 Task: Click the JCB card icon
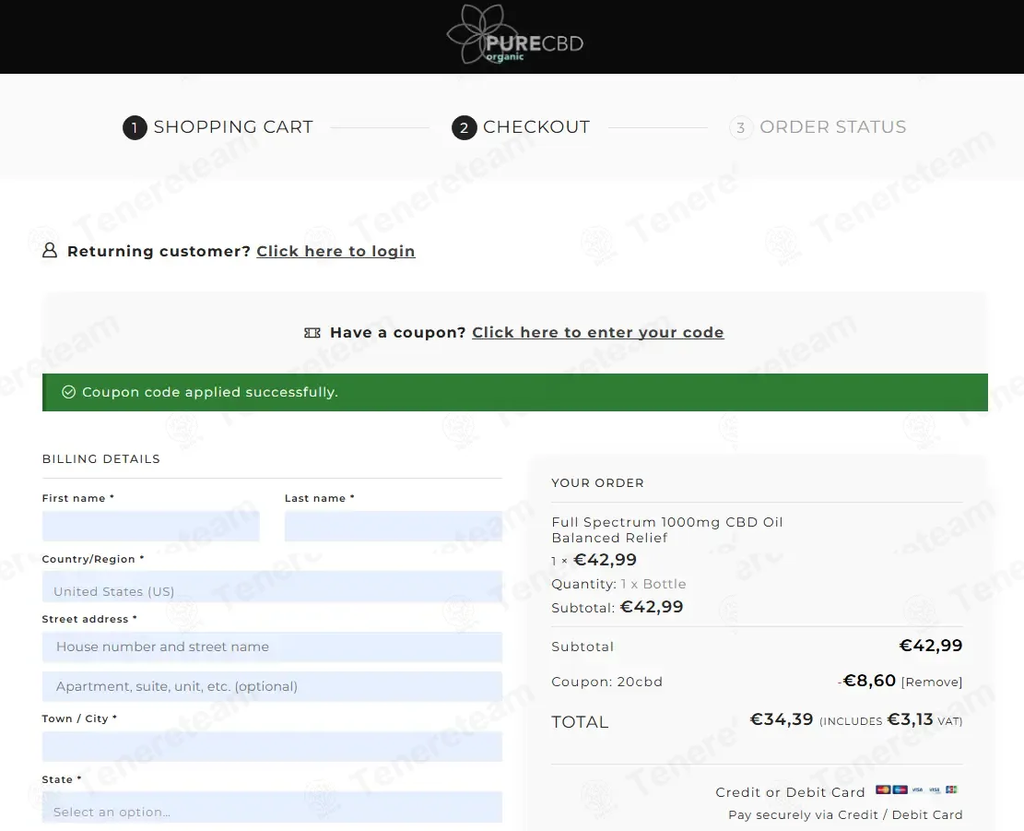(951, 790)
